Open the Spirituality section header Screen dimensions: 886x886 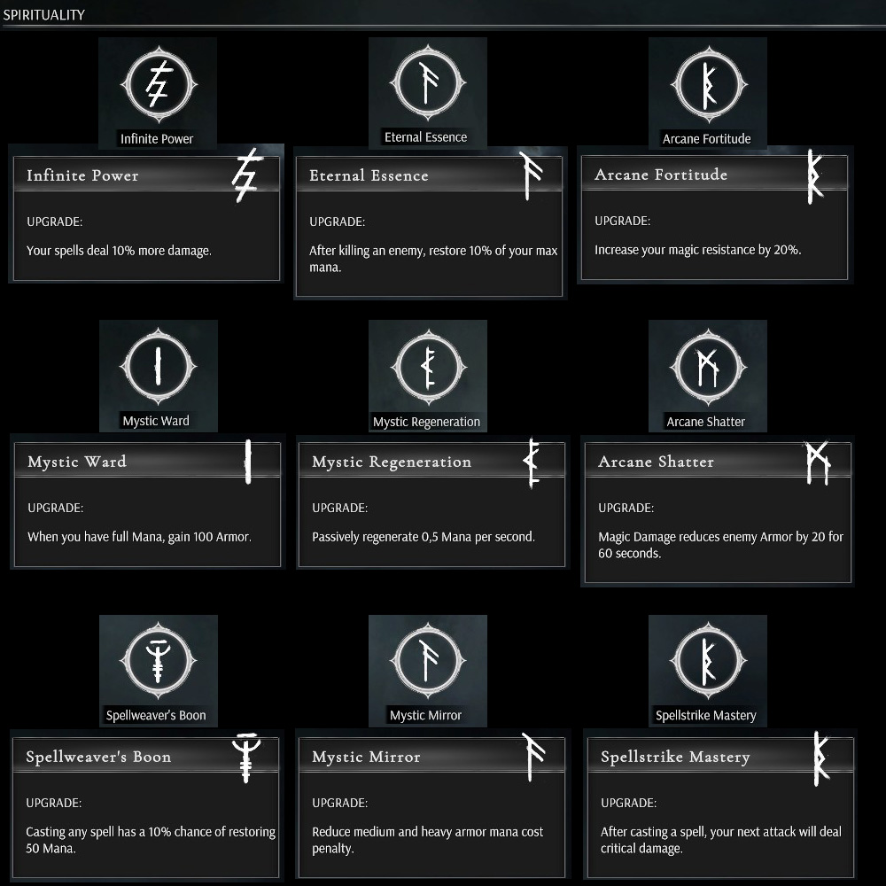44,15
